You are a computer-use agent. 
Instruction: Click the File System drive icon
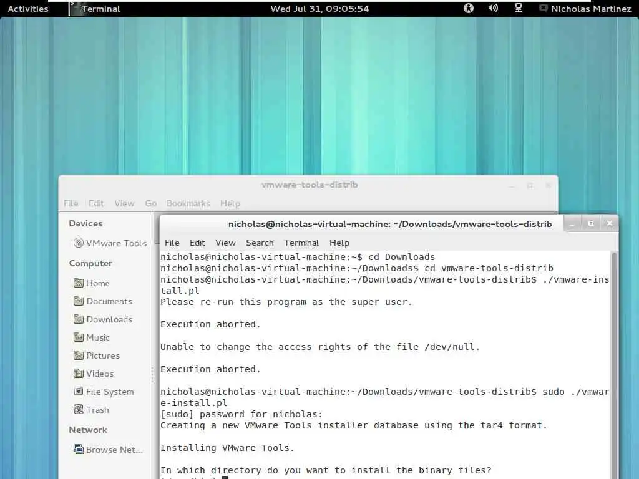click(79, 391)
